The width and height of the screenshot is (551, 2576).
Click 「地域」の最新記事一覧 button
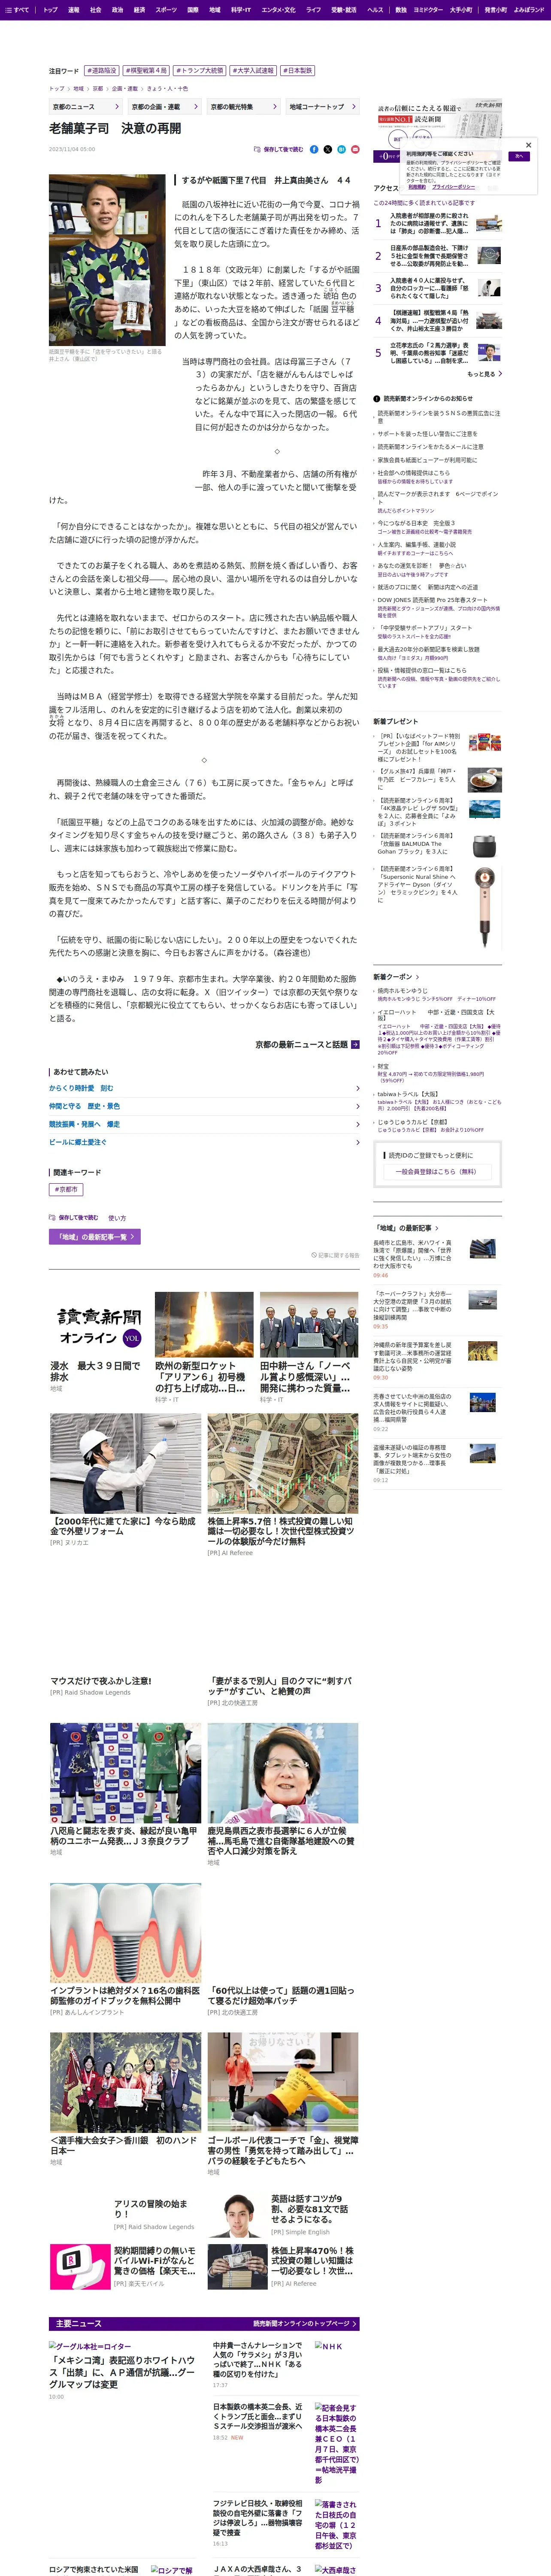[95, 1237]
